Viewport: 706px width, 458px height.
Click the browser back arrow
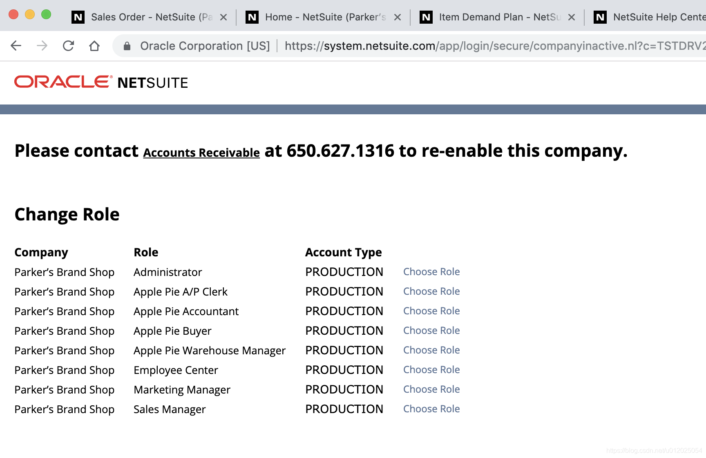(x=16, y=46)
